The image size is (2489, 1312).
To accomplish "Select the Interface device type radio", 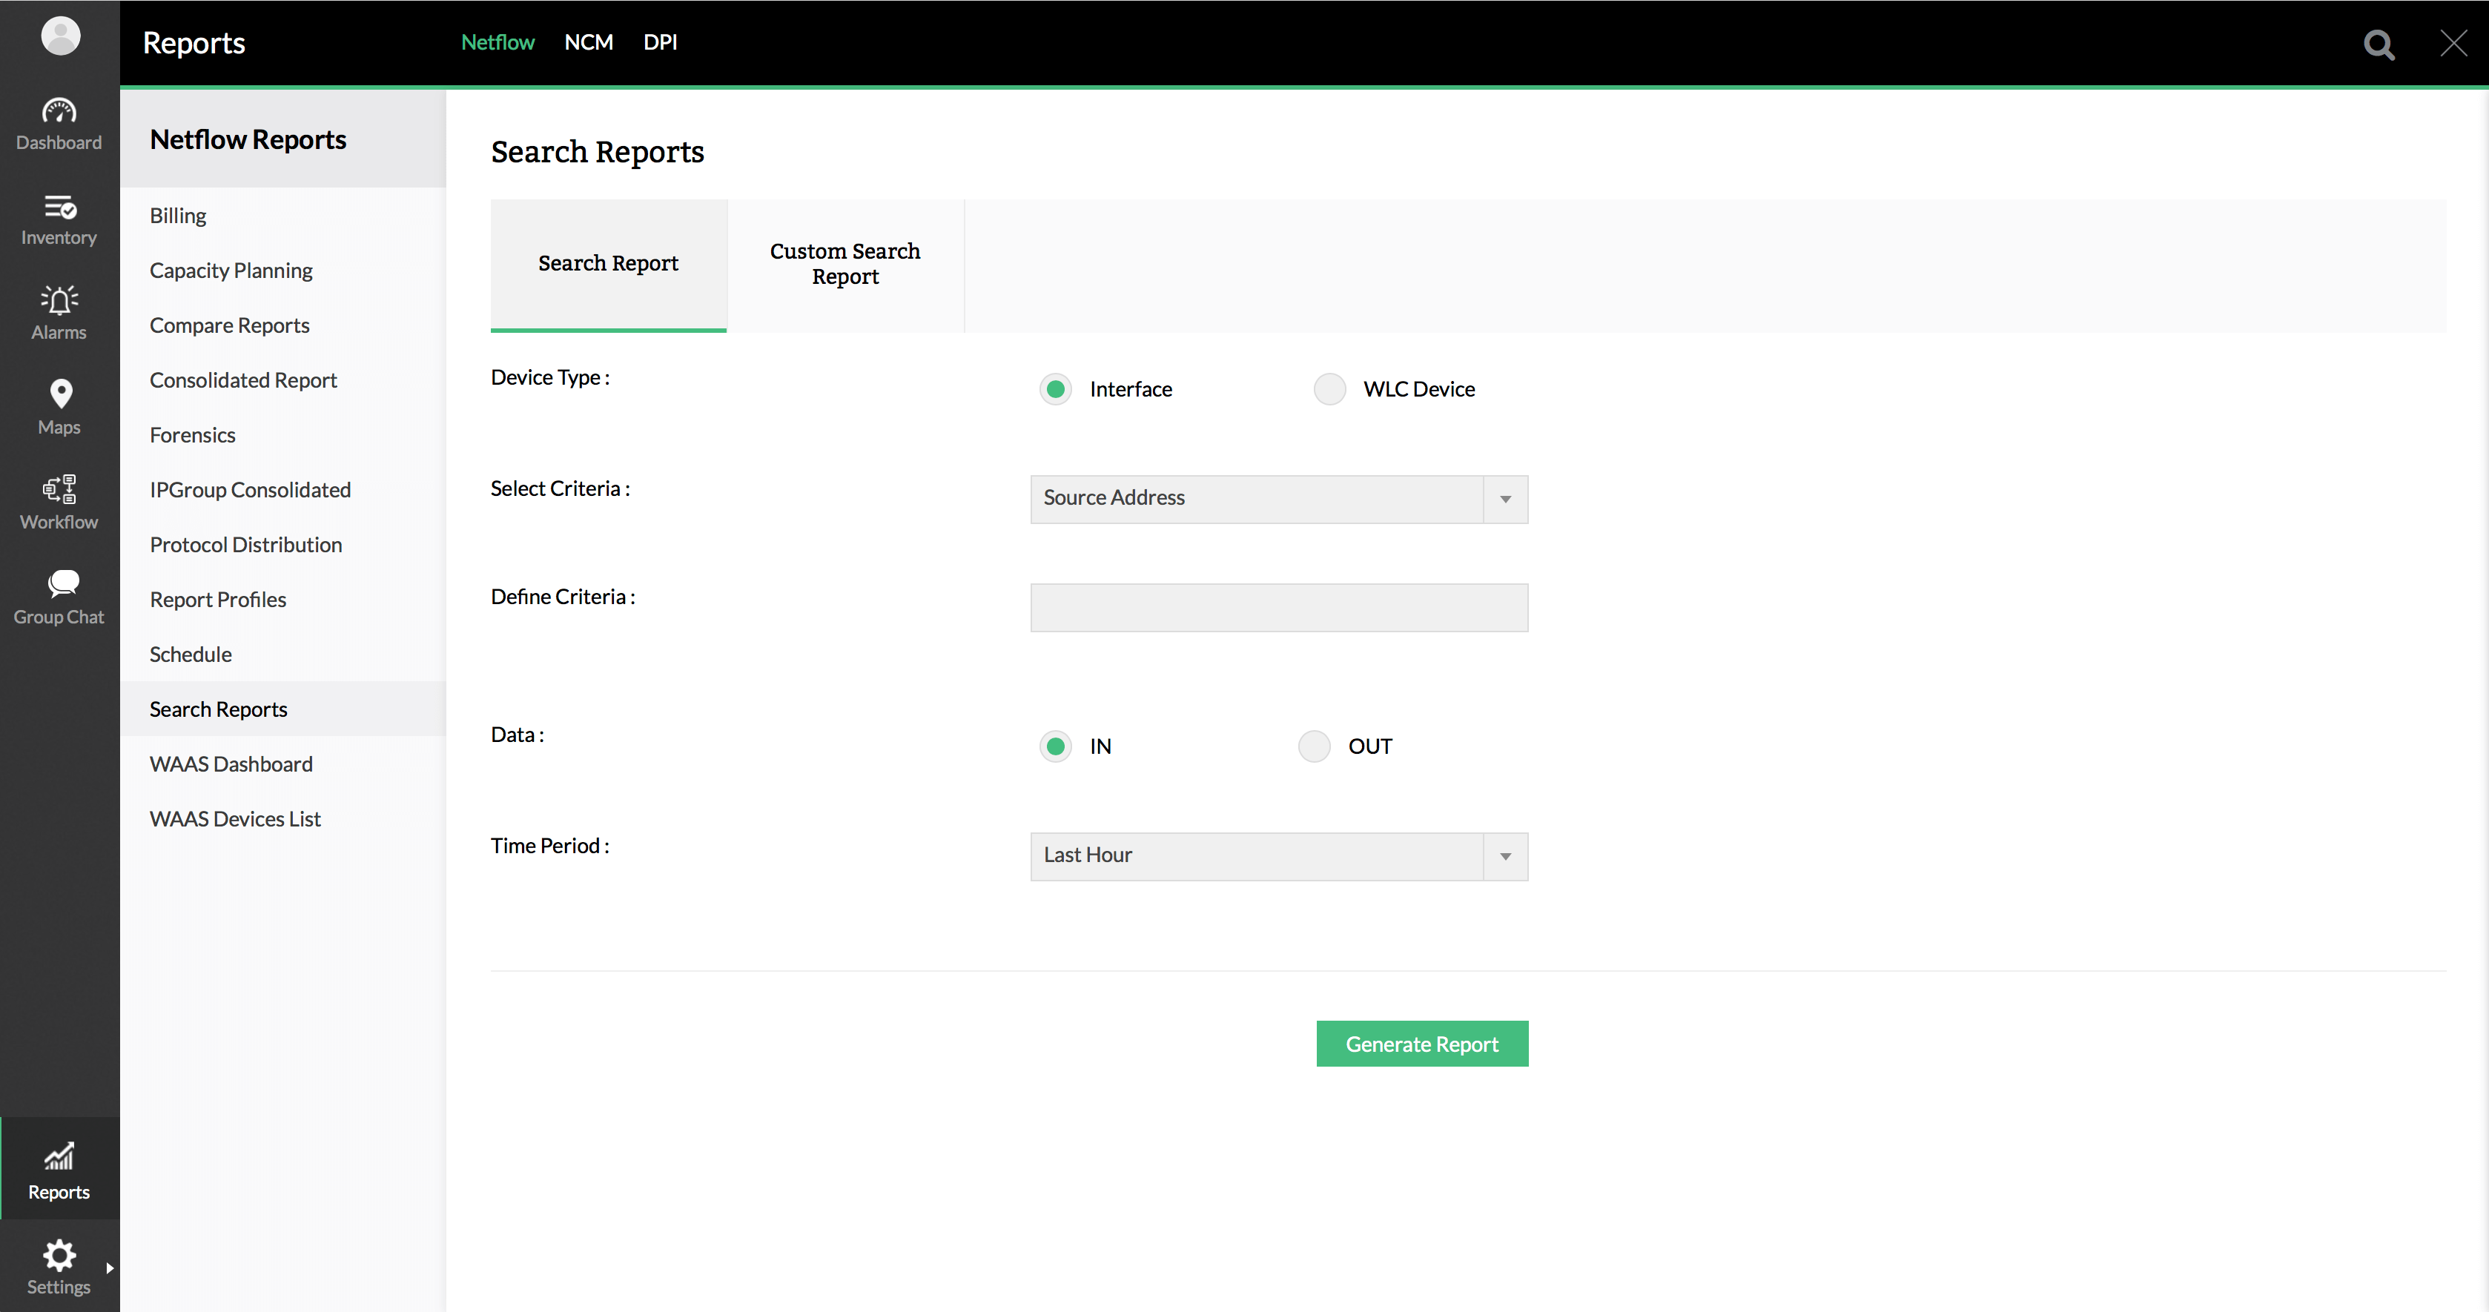I will tap(1055, 389).
